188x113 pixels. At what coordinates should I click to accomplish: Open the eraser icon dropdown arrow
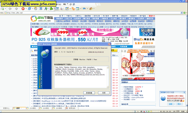(x=87, y=9)
